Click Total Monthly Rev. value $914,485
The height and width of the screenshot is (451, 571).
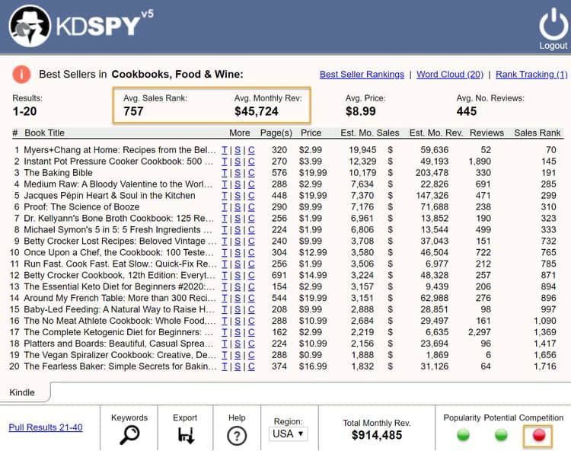coord(377,435)
